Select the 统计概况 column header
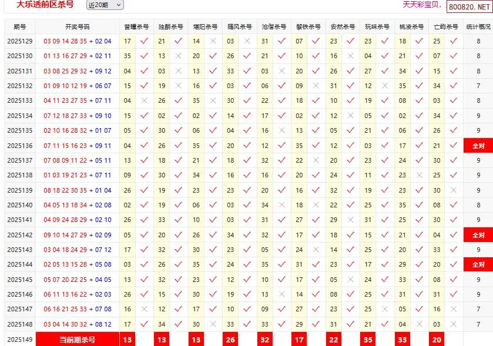 point(478,27)
